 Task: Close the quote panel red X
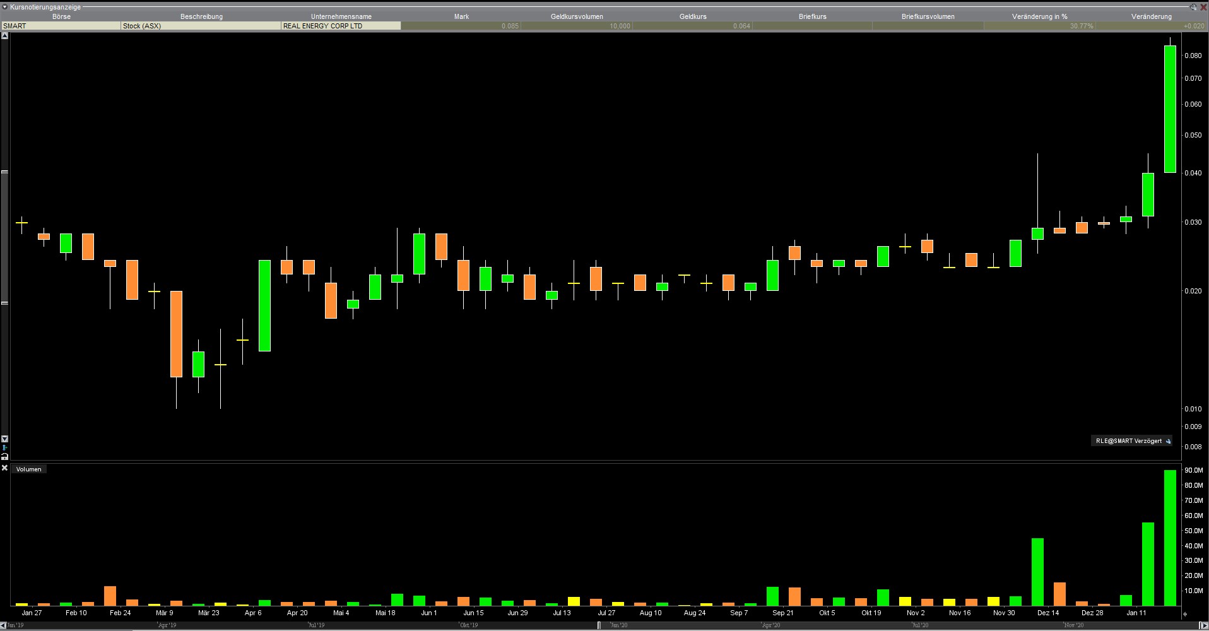pos(1203,7)
